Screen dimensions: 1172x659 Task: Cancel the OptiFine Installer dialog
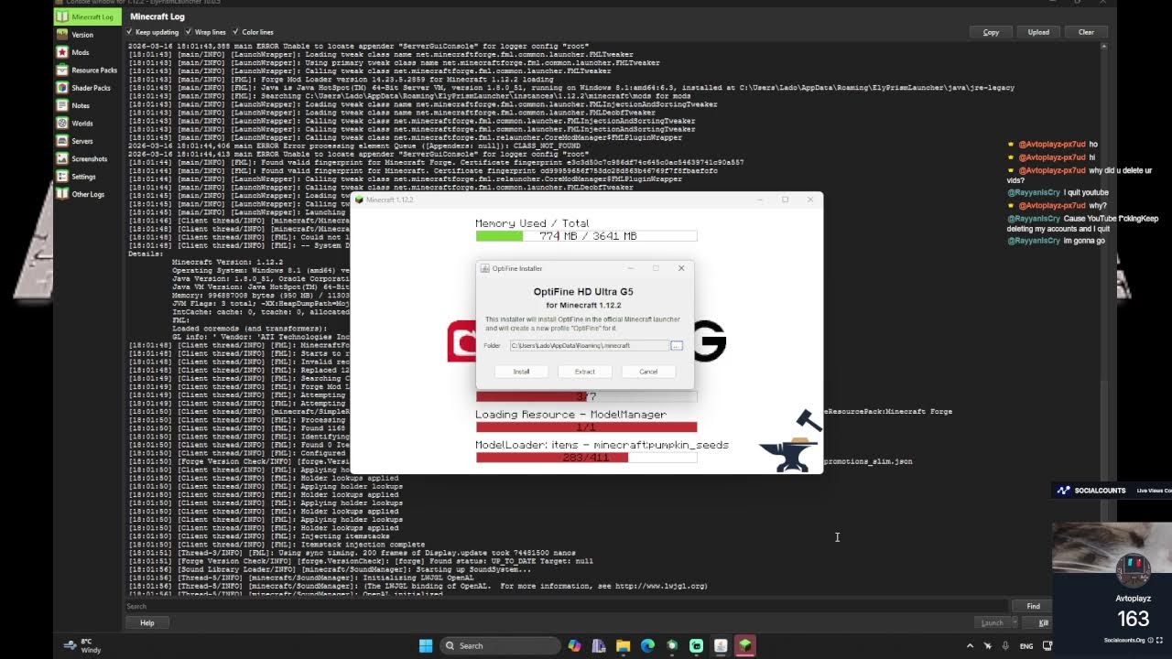(648, 372)
